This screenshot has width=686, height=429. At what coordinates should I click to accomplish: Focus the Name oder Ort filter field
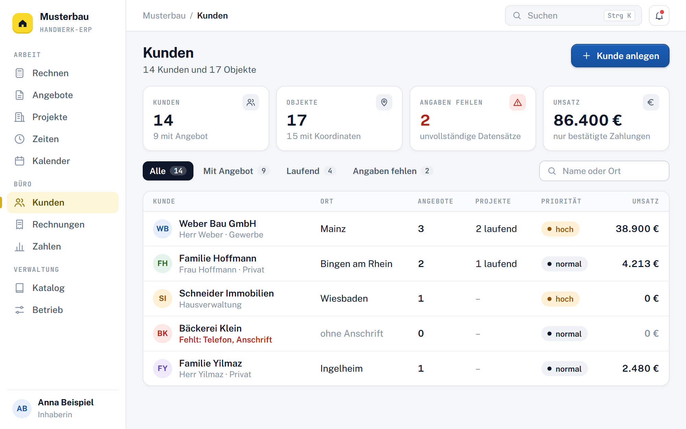coord(604,171)
